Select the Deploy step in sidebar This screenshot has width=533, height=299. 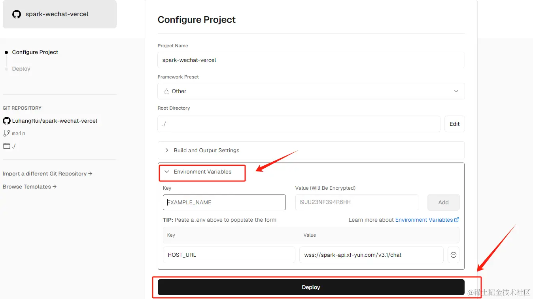click(x=21, y=69)
